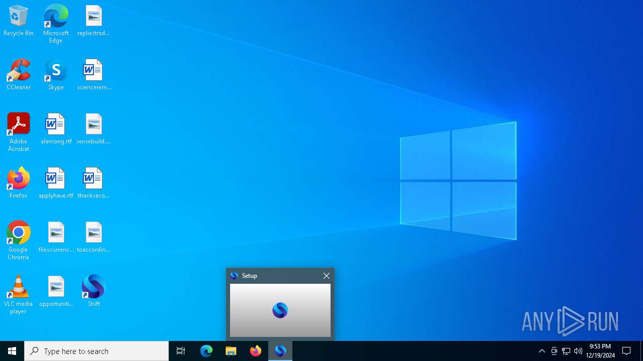Open Edge from the taskbar
Screen dimensions: 643x361
click(206, 351)
